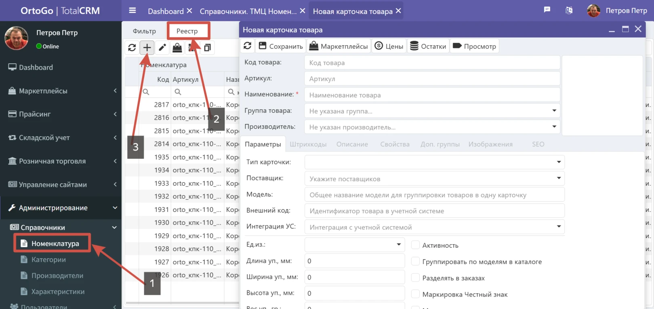Check the Маркировка Честный знак box

415,294
